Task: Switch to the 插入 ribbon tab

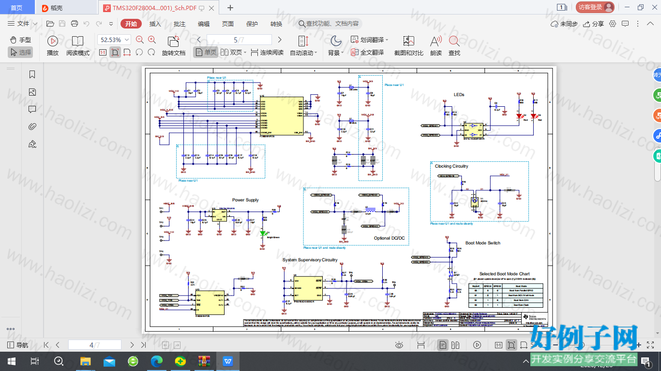Action: pyautogui.click(x=155, y=24)
